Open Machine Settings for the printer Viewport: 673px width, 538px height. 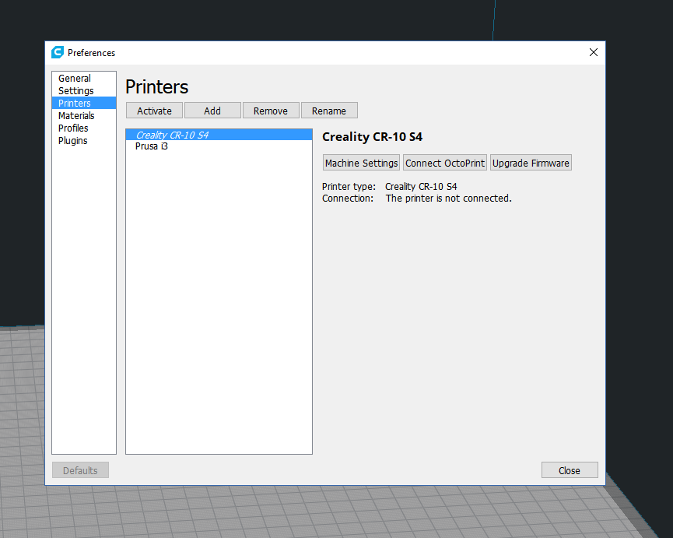coord(361,163)
